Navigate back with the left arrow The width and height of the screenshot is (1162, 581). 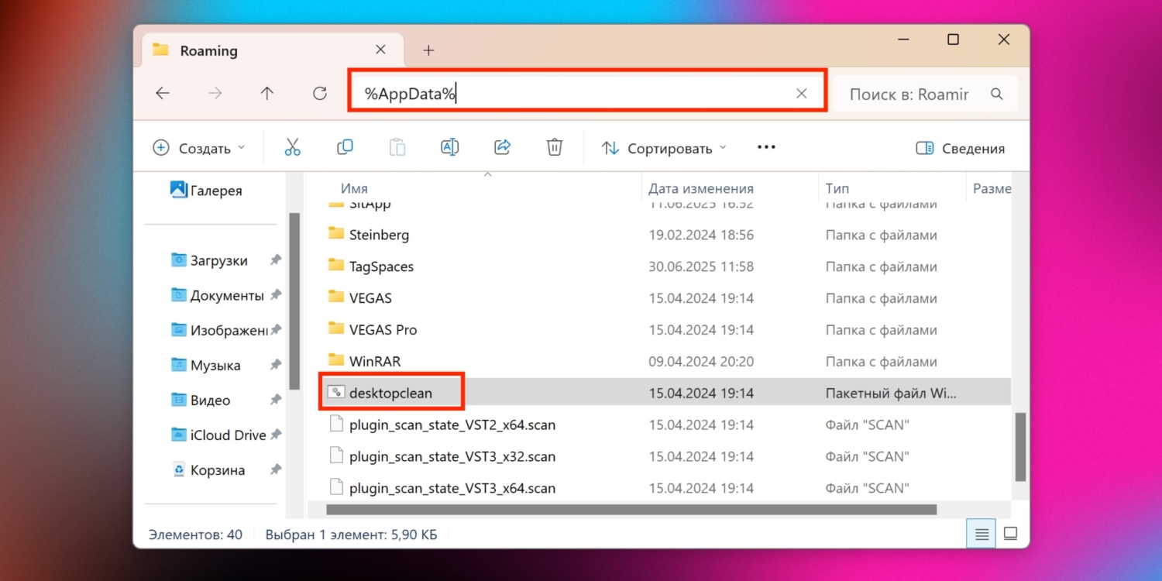click(x=163, y=94)
